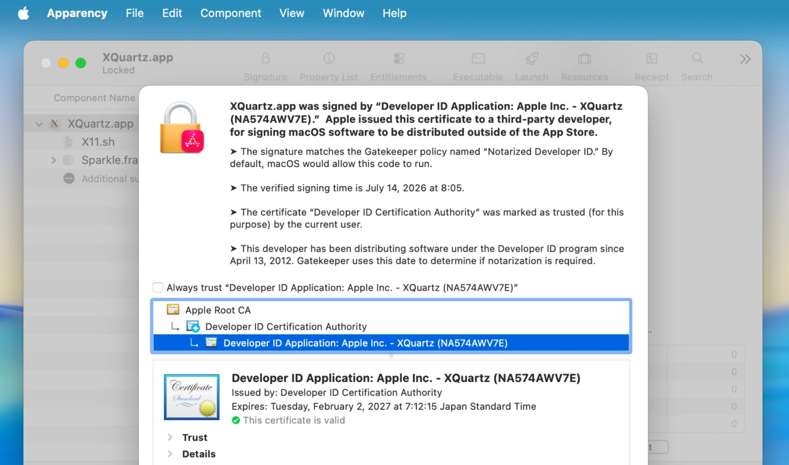Click 'Issued by: Developer ID Certification Authority' text
The image size is (789, 465).
pos(337,392)
